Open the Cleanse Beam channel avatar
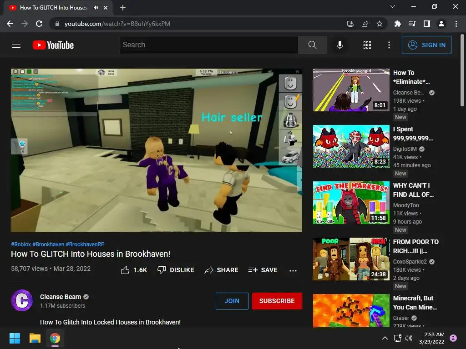The height and width of the screenshot is (349, 466). pyautogui.click(x=22, y=300)
